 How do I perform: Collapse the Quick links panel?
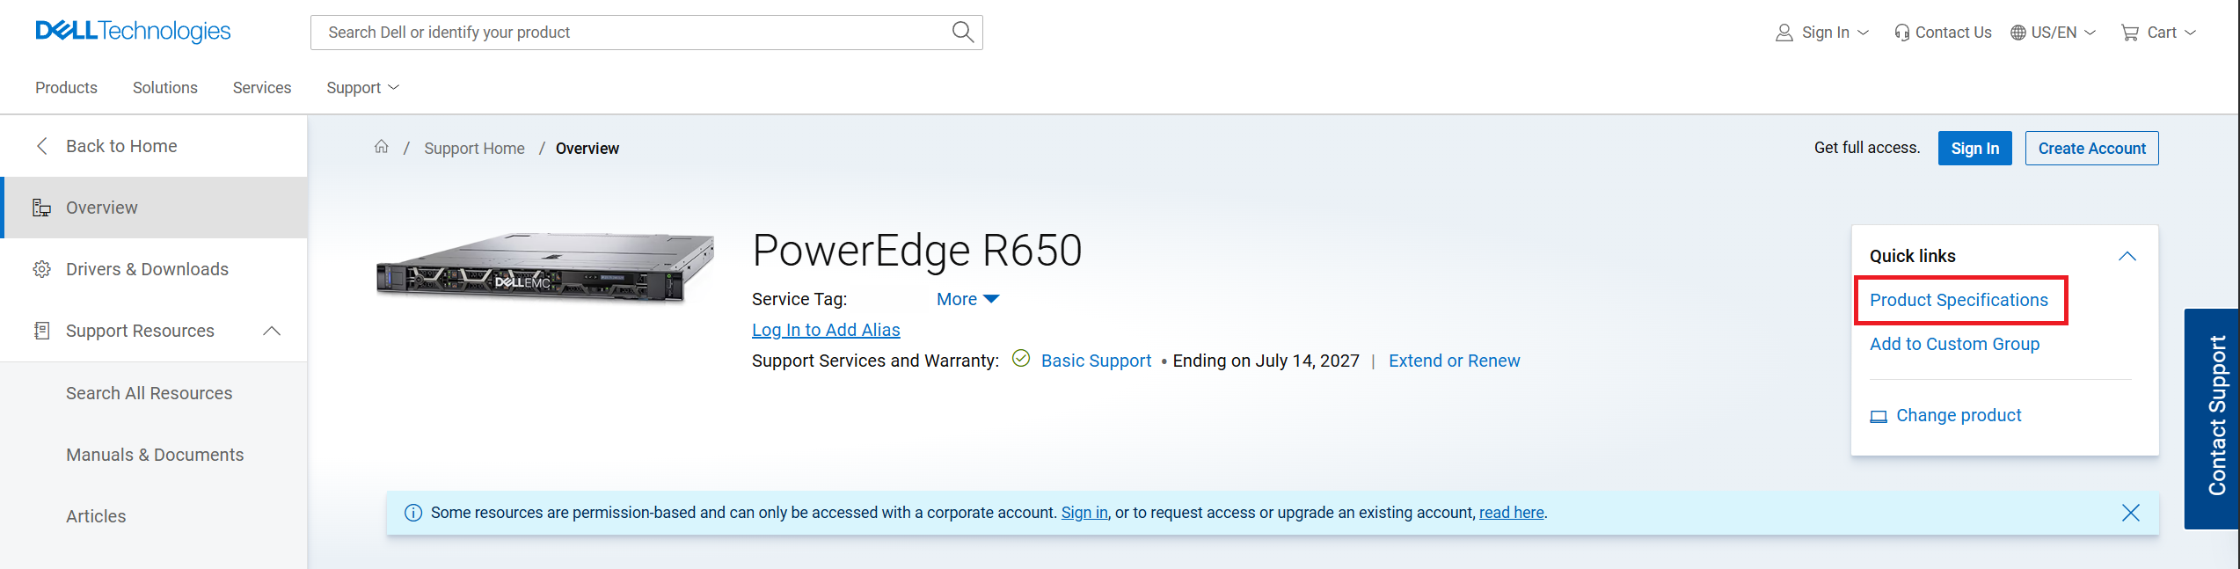2127,256
